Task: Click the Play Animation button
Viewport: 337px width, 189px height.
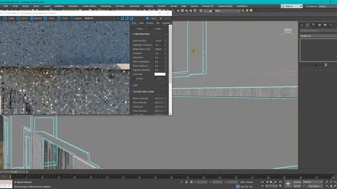Action: click(x=271, y=182)
